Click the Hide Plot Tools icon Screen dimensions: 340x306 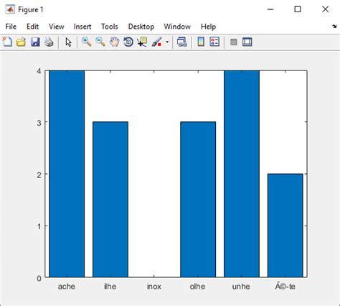click(x=234, y=42)
